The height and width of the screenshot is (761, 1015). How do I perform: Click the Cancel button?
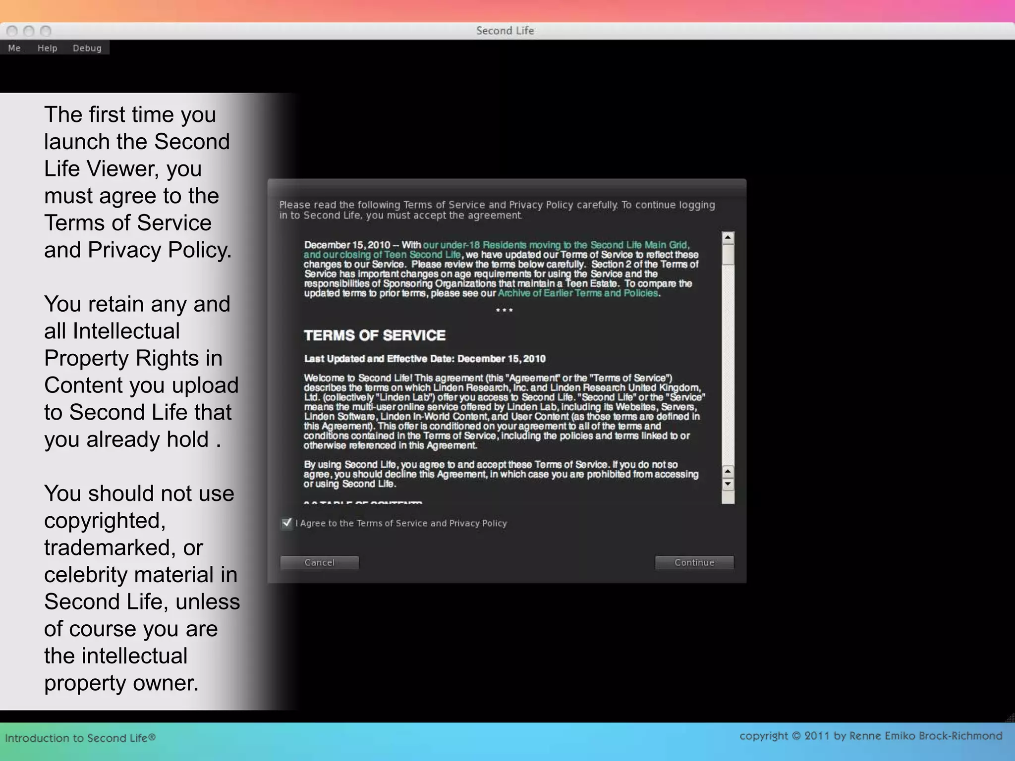pyautogui.click(x=320, y=562)
